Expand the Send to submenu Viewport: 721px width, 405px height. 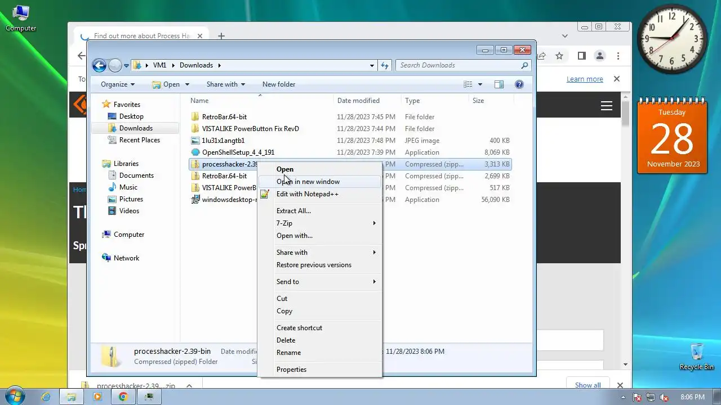pyautogui.click(x=319, y=282)
